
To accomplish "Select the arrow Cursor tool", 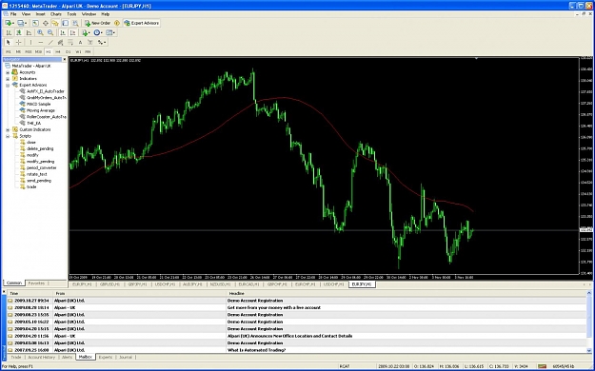I will [9, 42].
